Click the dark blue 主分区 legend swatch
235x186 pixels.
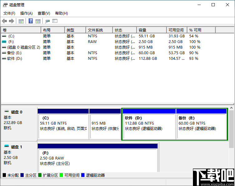[22, 175]
